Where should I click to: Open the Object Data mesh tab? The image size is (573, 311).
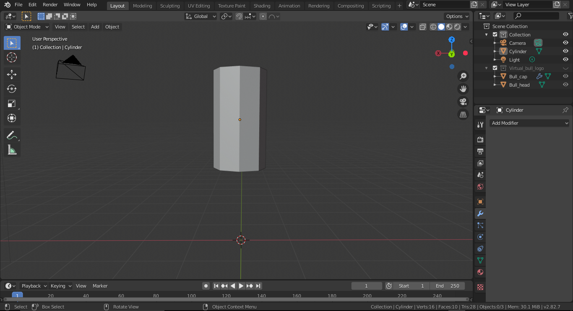(x=480, y=260)
